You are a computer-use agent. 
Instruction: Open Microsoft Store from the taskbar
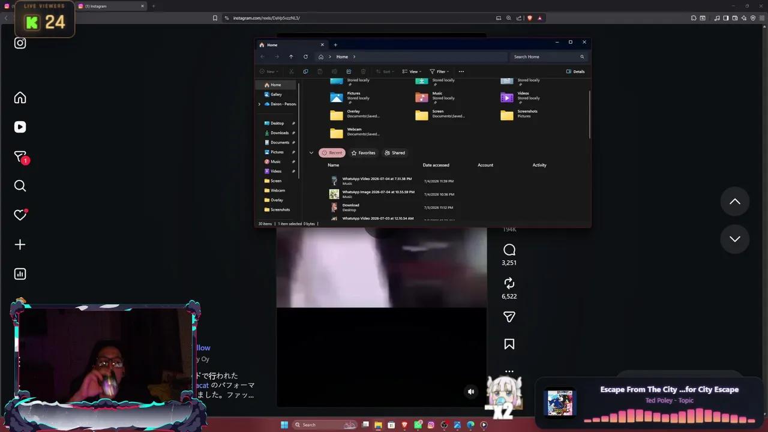(x=391, y=425)
